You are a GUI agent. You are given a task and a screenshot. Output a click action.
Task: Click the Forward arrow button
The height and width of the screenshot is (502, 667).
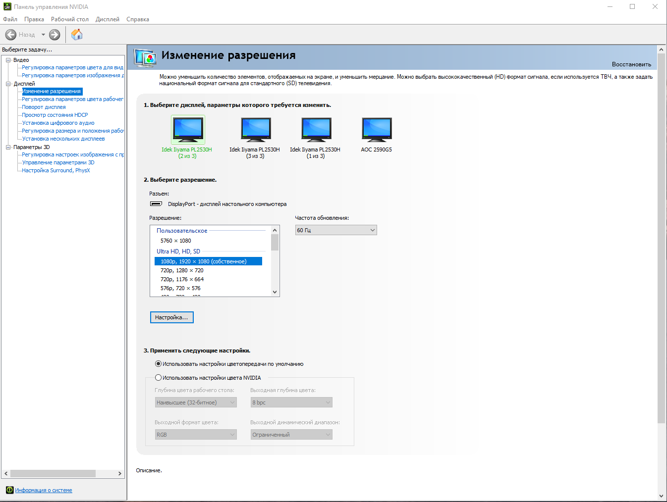point(55,35)
